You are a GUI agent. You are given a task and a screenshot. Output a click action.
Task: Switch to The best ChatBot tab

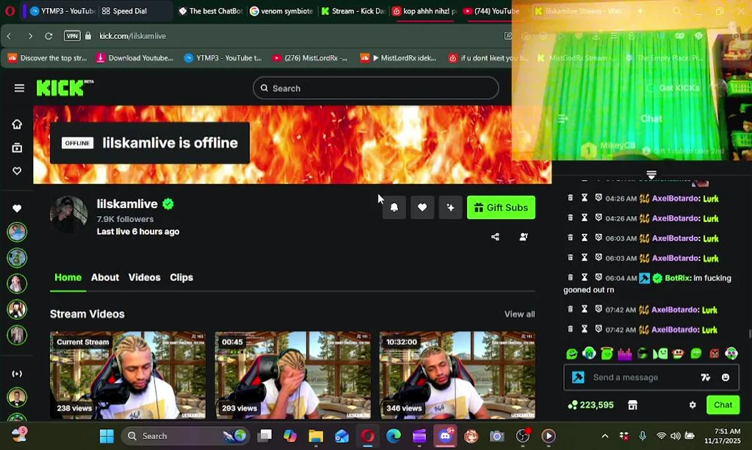coord(210,11)
